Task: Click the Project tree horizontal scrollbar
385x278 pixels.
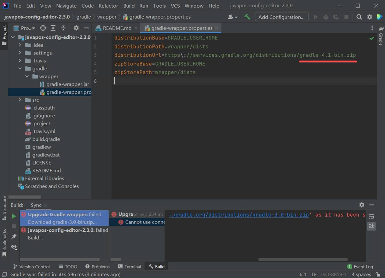Action: (25, 197)
